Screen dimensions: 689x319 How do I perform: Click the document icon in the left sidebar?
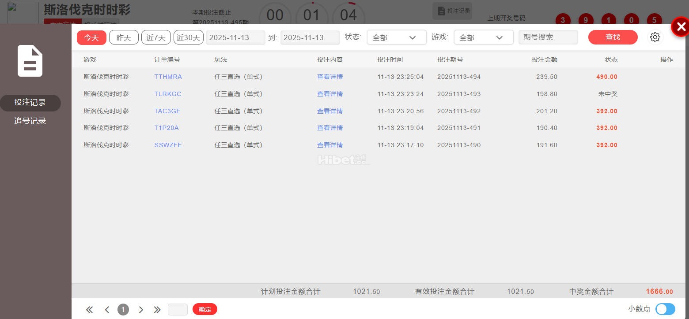click(x=30, y=61)
